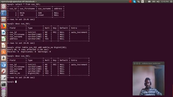Open the network connections indicator
Screen dimensions: 173x97
[x=138, y=1]
